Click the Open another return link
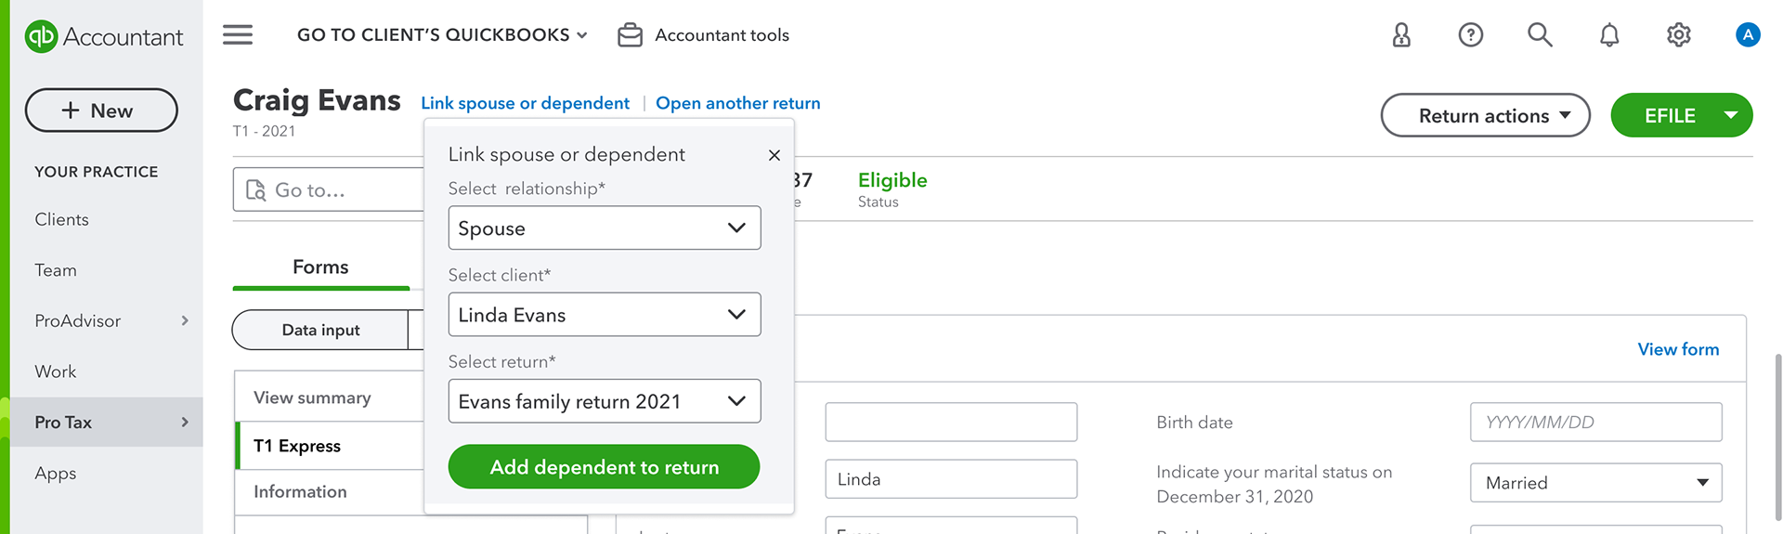1783x534 pixels. pyautogui.click(x=737, y=103)
